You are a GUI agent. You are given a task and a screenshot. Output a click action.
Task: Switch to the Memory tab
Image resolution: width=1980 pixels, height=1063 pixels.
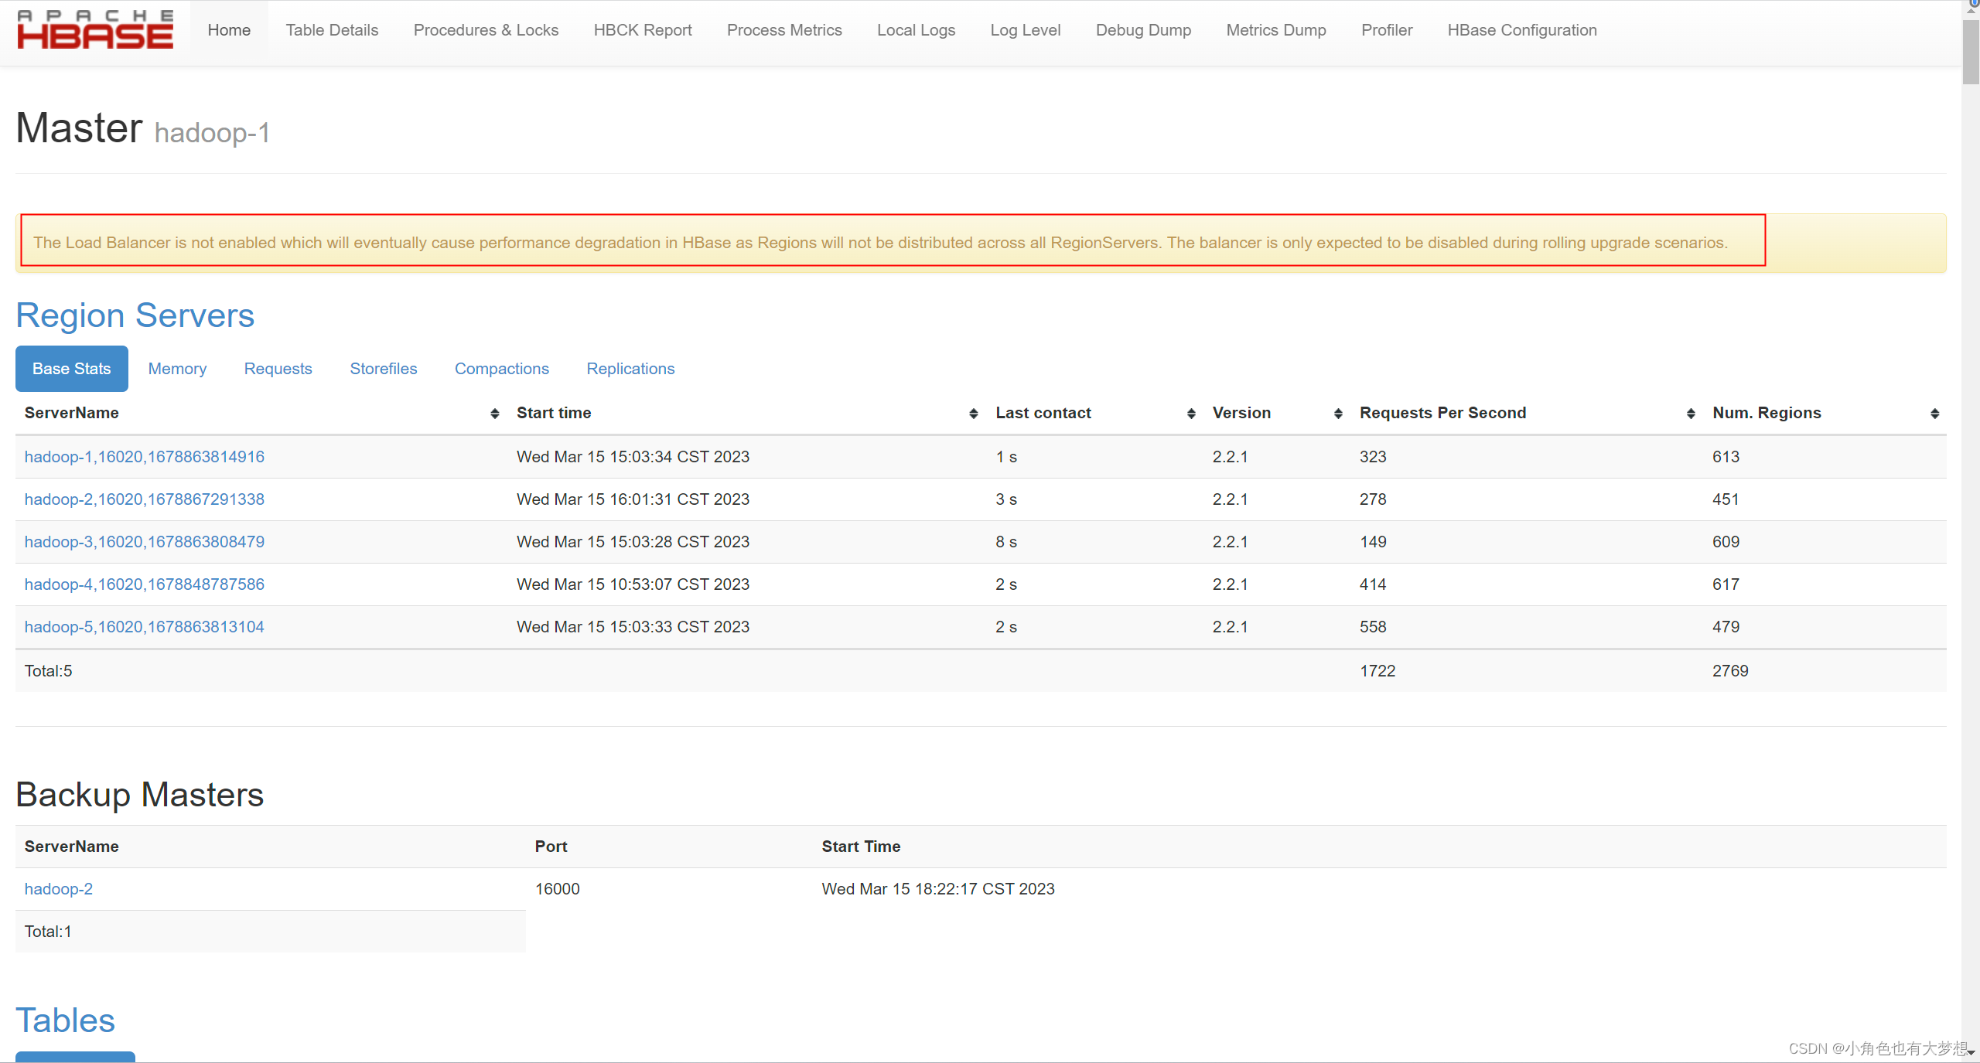point(177,369)
